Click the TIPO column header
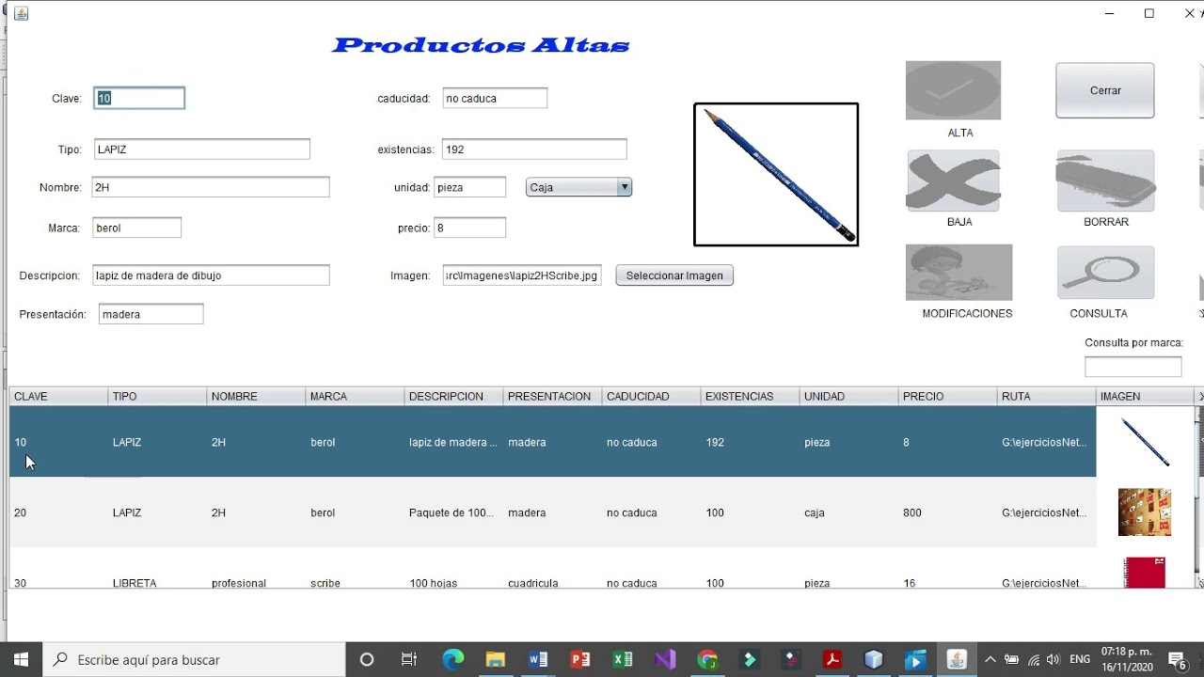The height and width of the screenshot is (677, 1204). point(157,397)
